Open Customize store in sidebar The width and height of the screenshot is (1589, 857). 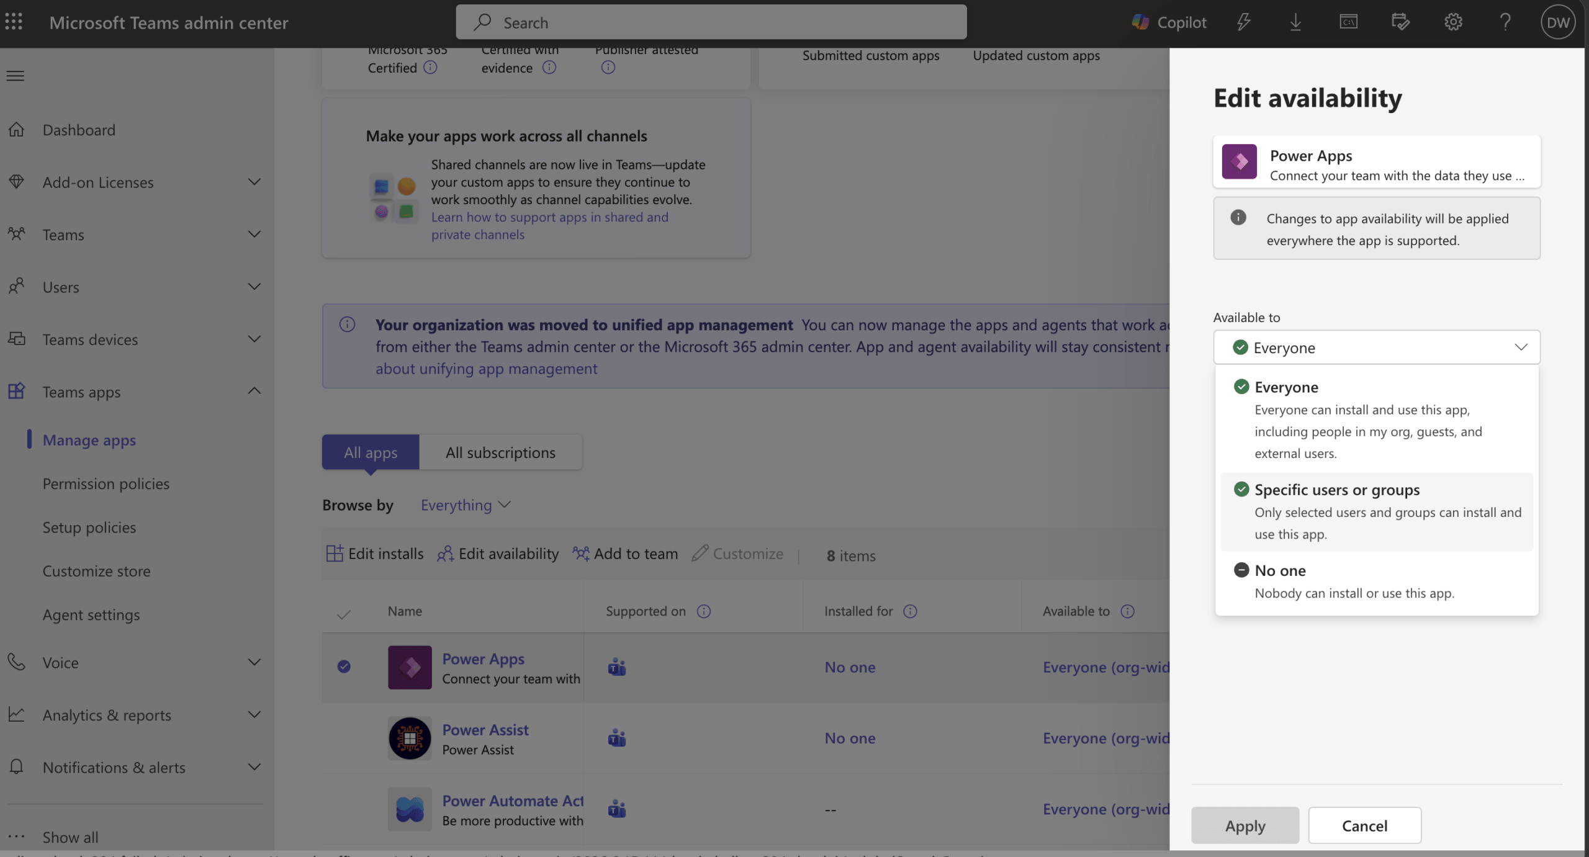tap(97, 571)
